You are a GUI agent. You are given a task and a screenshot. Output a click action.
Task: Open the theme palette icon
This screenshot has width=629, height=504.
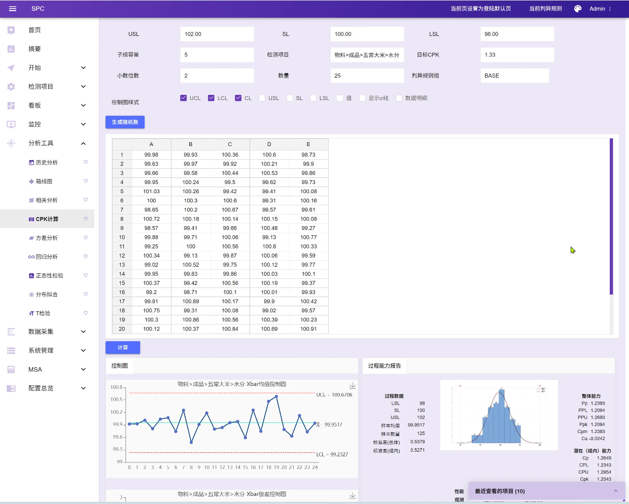click(577, 9)
